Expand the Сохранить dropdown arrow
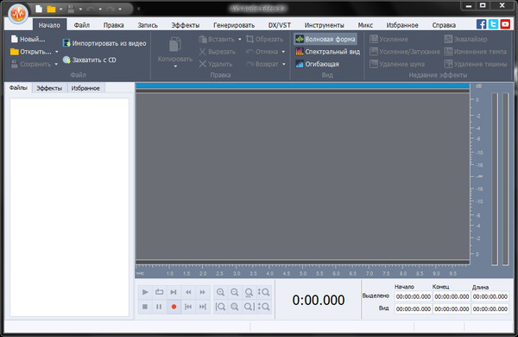This screenshot has height=337, width=518. 56,64
